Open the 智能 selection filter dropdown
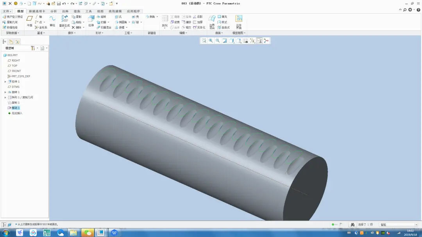422x237 pixels. 399,225
